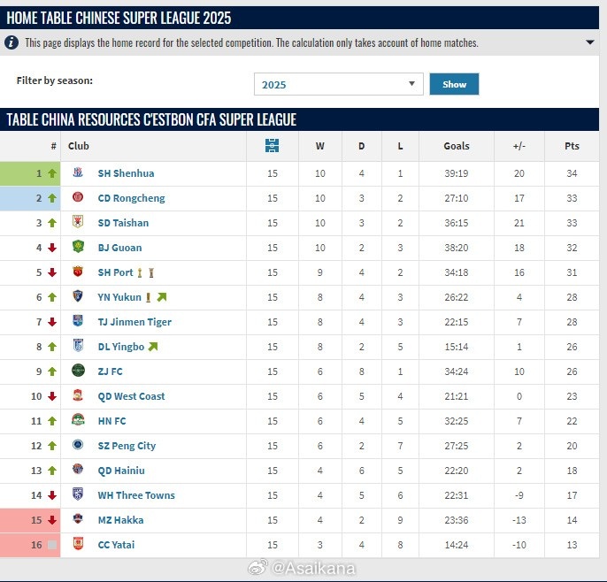This screenshot has height=582, width=607.
Task: Click the Pts column header
Action: coord(572,146)
